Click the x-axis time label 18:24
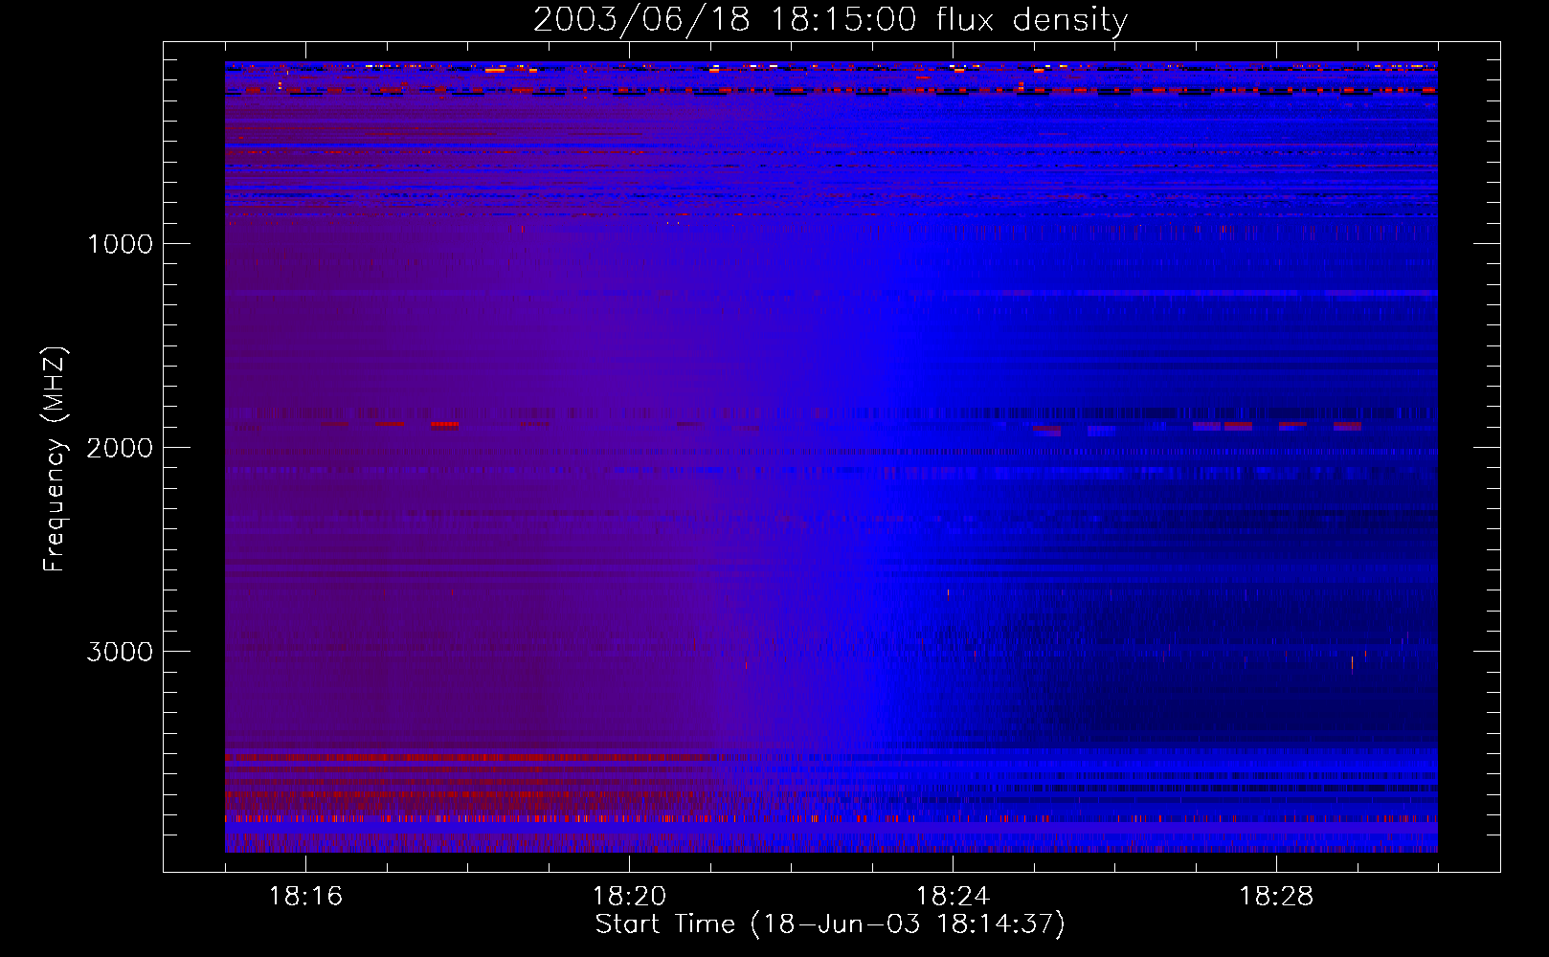The width and height of the screenshot is (1549, 957). [953, 897]
